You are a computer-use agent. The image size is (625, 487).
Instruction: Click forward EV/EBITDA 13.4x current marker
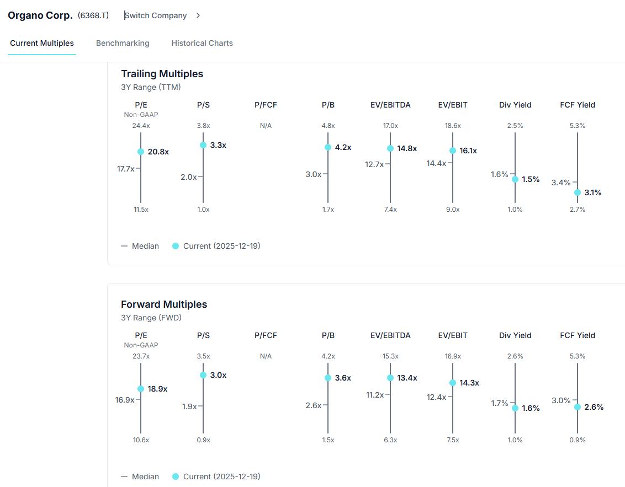coord(390,378)
